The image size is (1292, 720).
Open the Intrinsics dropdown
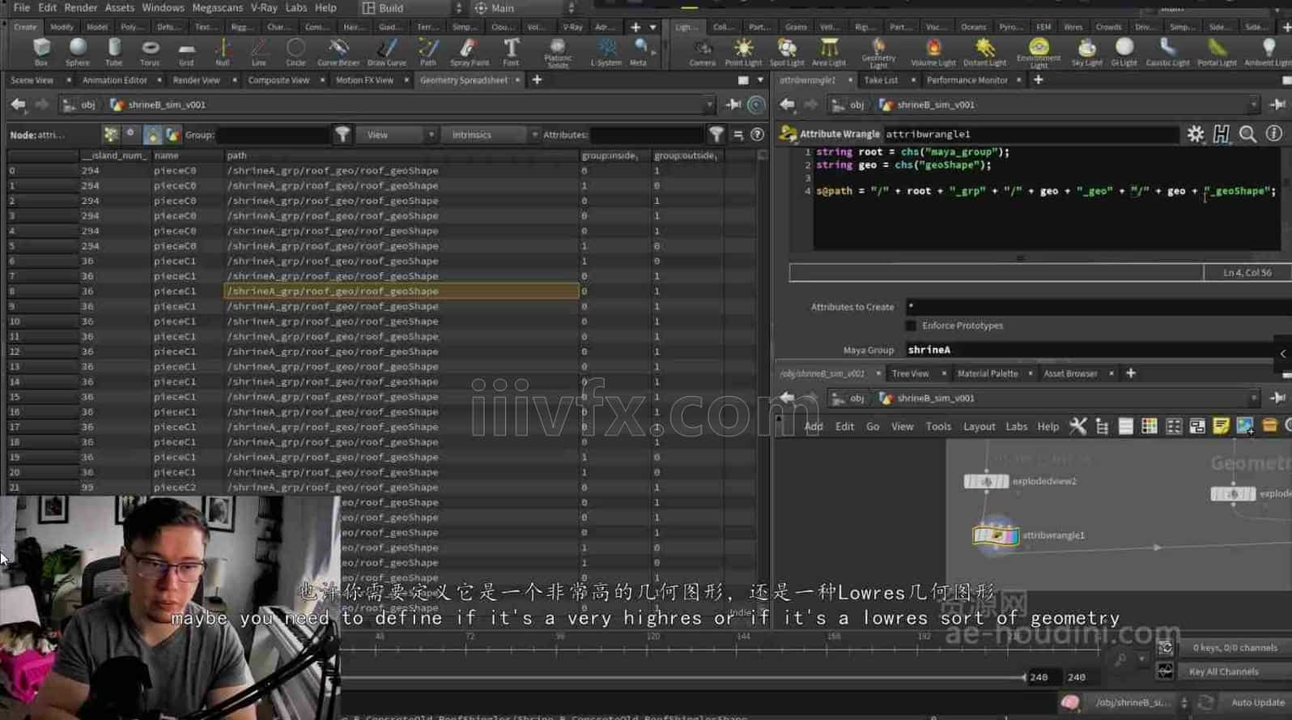(x=491, y=134)
